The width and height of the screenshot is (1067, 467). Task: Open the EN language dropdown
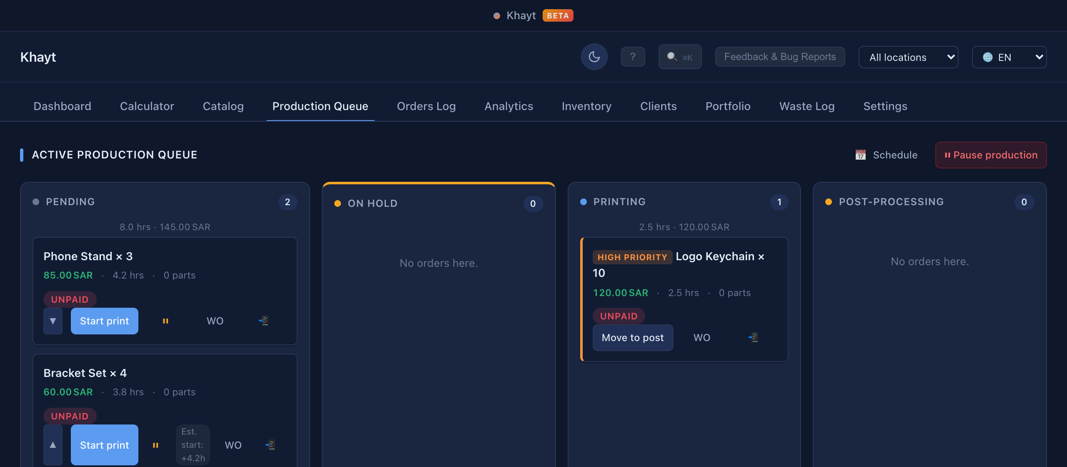coord(1009,57)
